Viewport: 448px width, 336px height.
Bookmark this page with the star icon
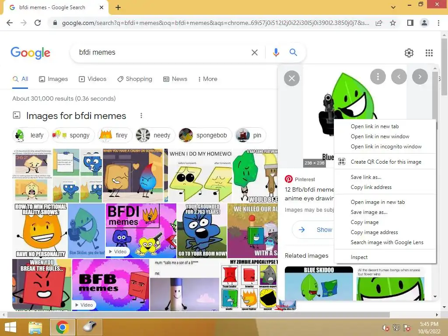point(393,23)
